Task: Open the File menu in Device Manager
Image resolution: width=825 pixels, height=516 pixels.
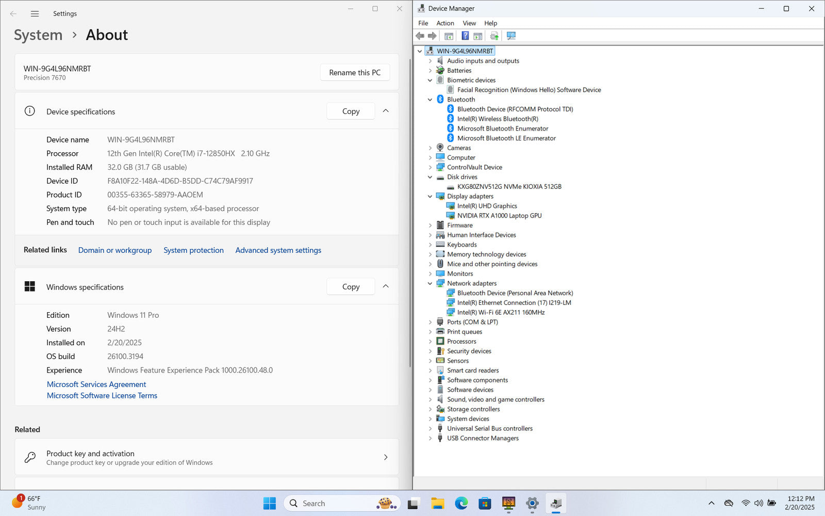Action: pyautogui.click(x=423, y=23)
